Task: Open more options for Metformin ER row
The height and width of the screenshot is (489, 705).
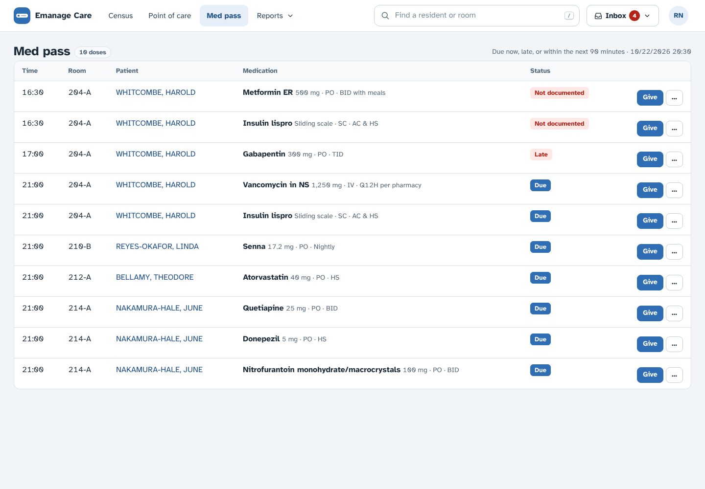Action: 674,98
